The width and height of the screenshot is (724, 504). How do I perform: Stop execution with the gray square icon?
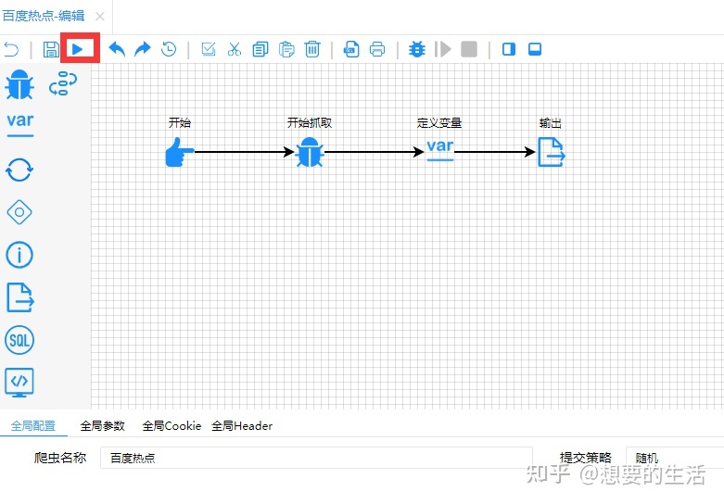tap(469, 49)
